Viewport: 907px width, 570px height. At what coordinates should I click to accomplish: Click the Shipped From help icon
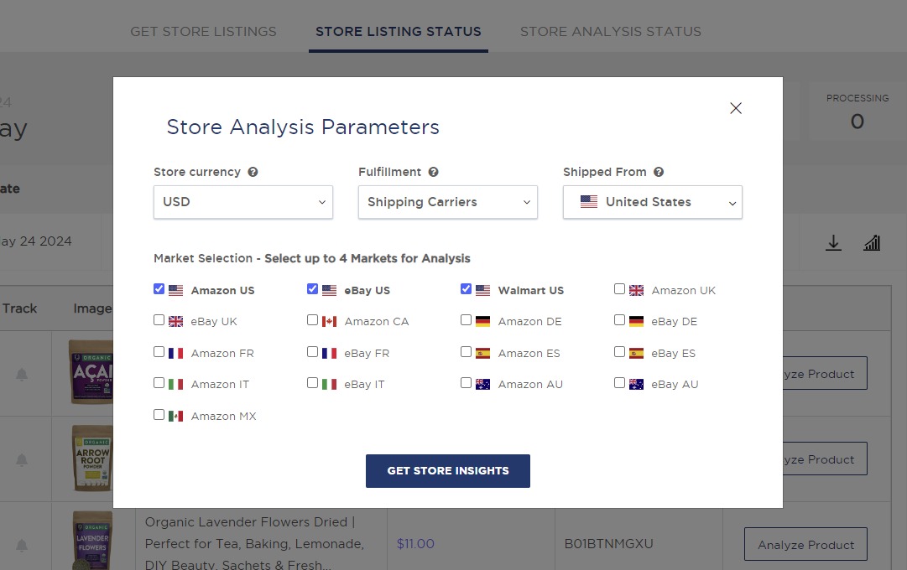pos(659,171)
